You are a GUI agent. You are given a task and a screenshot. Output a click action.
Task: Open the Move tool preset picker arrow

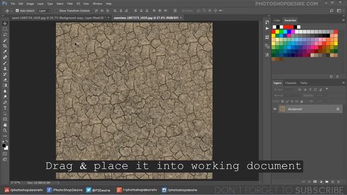[x=11, y=11]
